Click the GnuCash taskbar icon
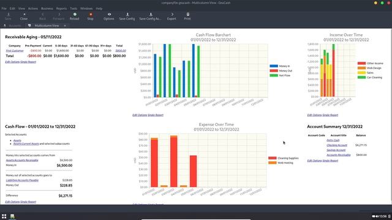The width and height of the screenshot is (392, 220). (12, 216)
